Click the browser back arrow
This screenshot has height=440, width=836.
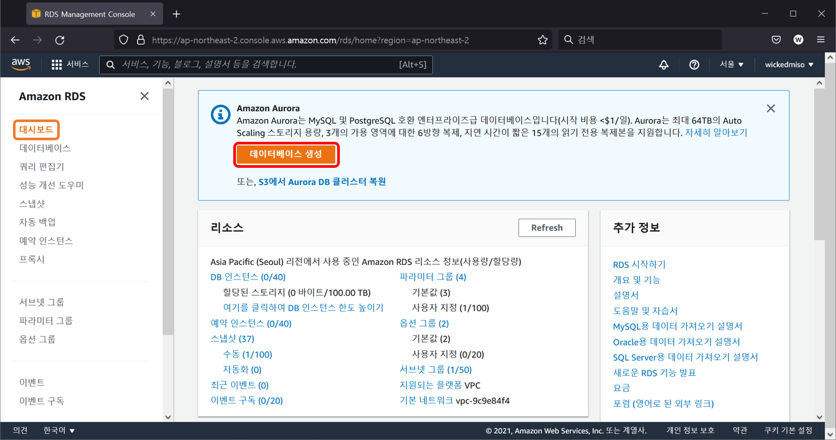click(15, 40)
